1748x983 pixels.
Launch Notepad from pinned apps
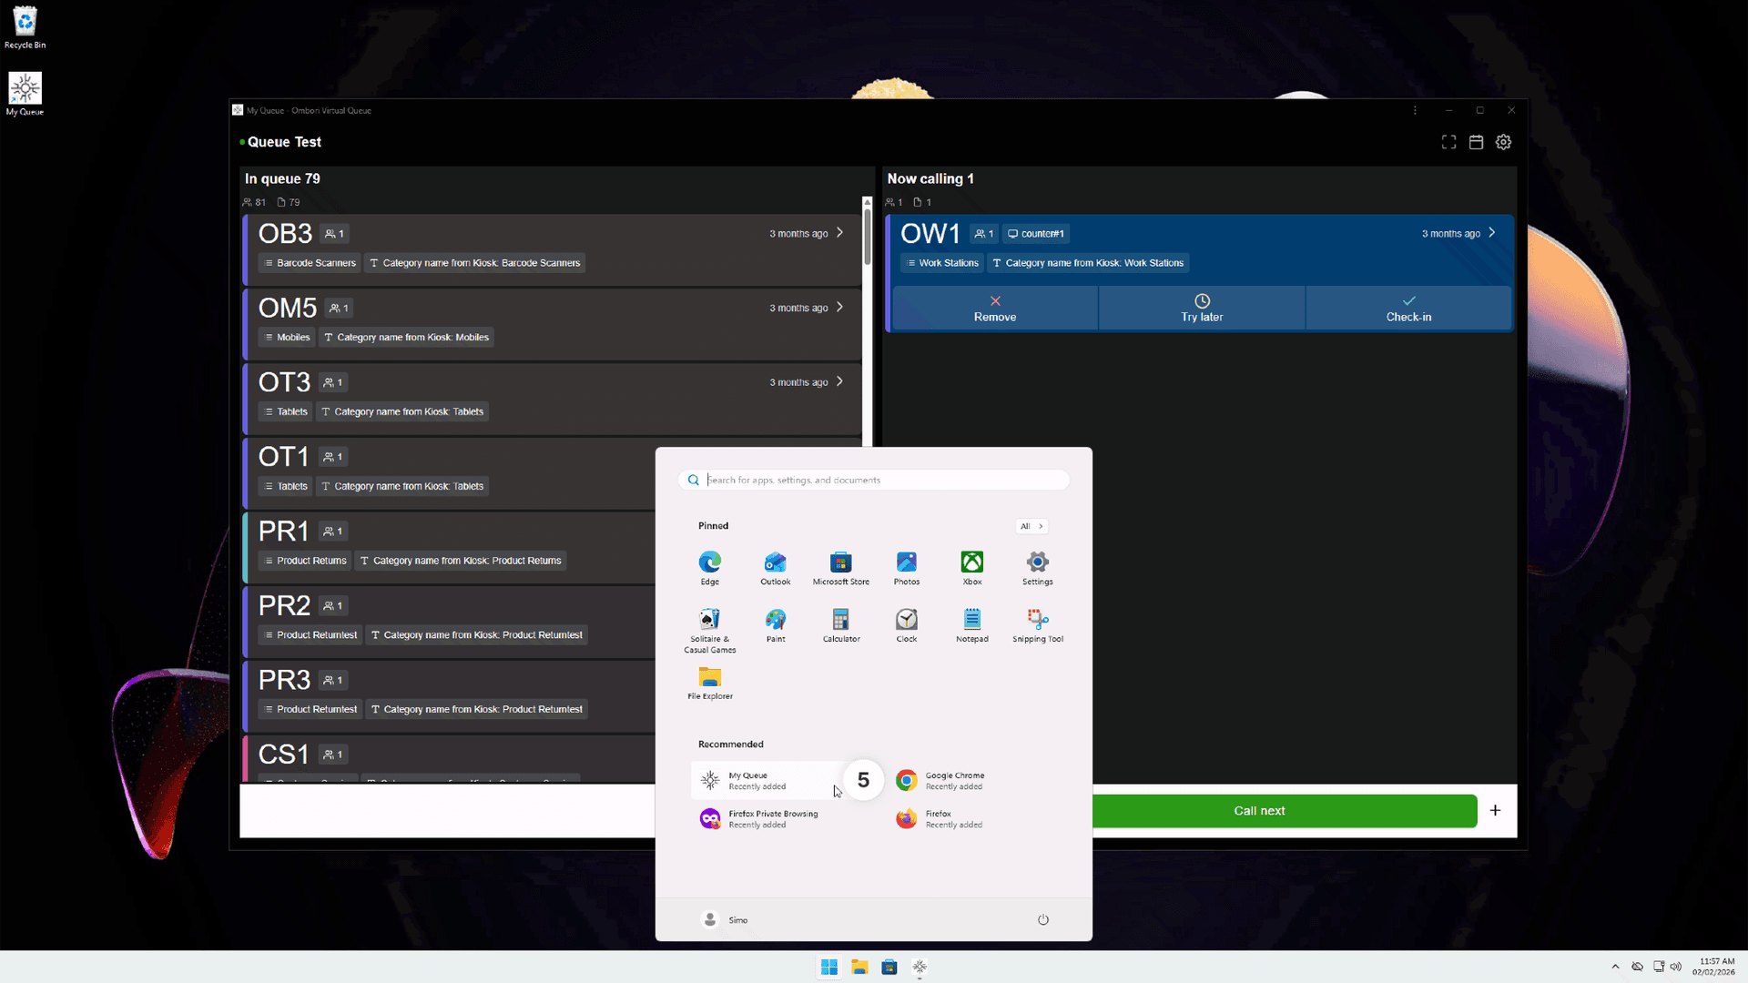tap(972, 625)
